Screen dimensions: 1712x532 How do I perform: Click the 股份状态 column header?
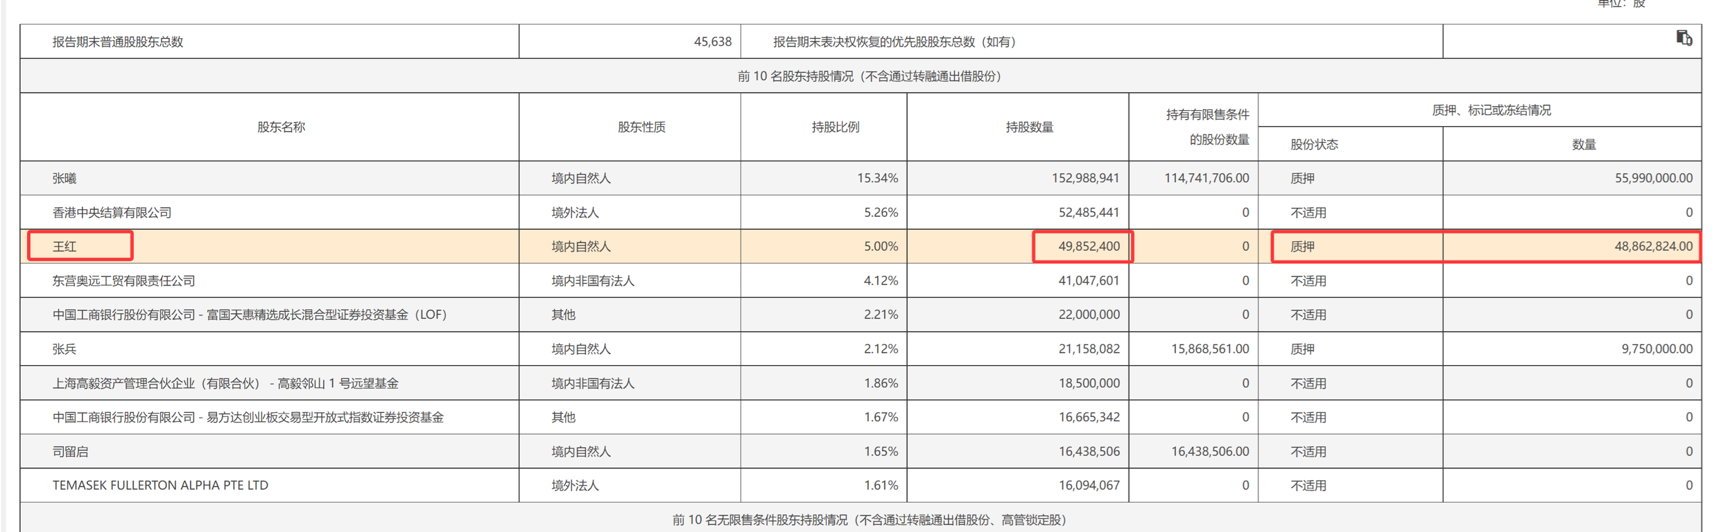pyautogui.click(x=1314, y=144)
